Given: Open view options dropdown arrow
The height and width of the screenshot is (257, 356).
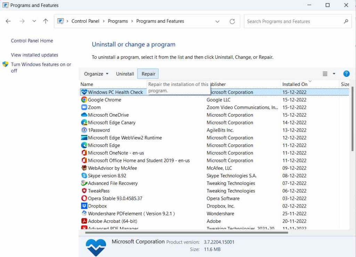Looking at the screenshot, I should tap(334, 74).
